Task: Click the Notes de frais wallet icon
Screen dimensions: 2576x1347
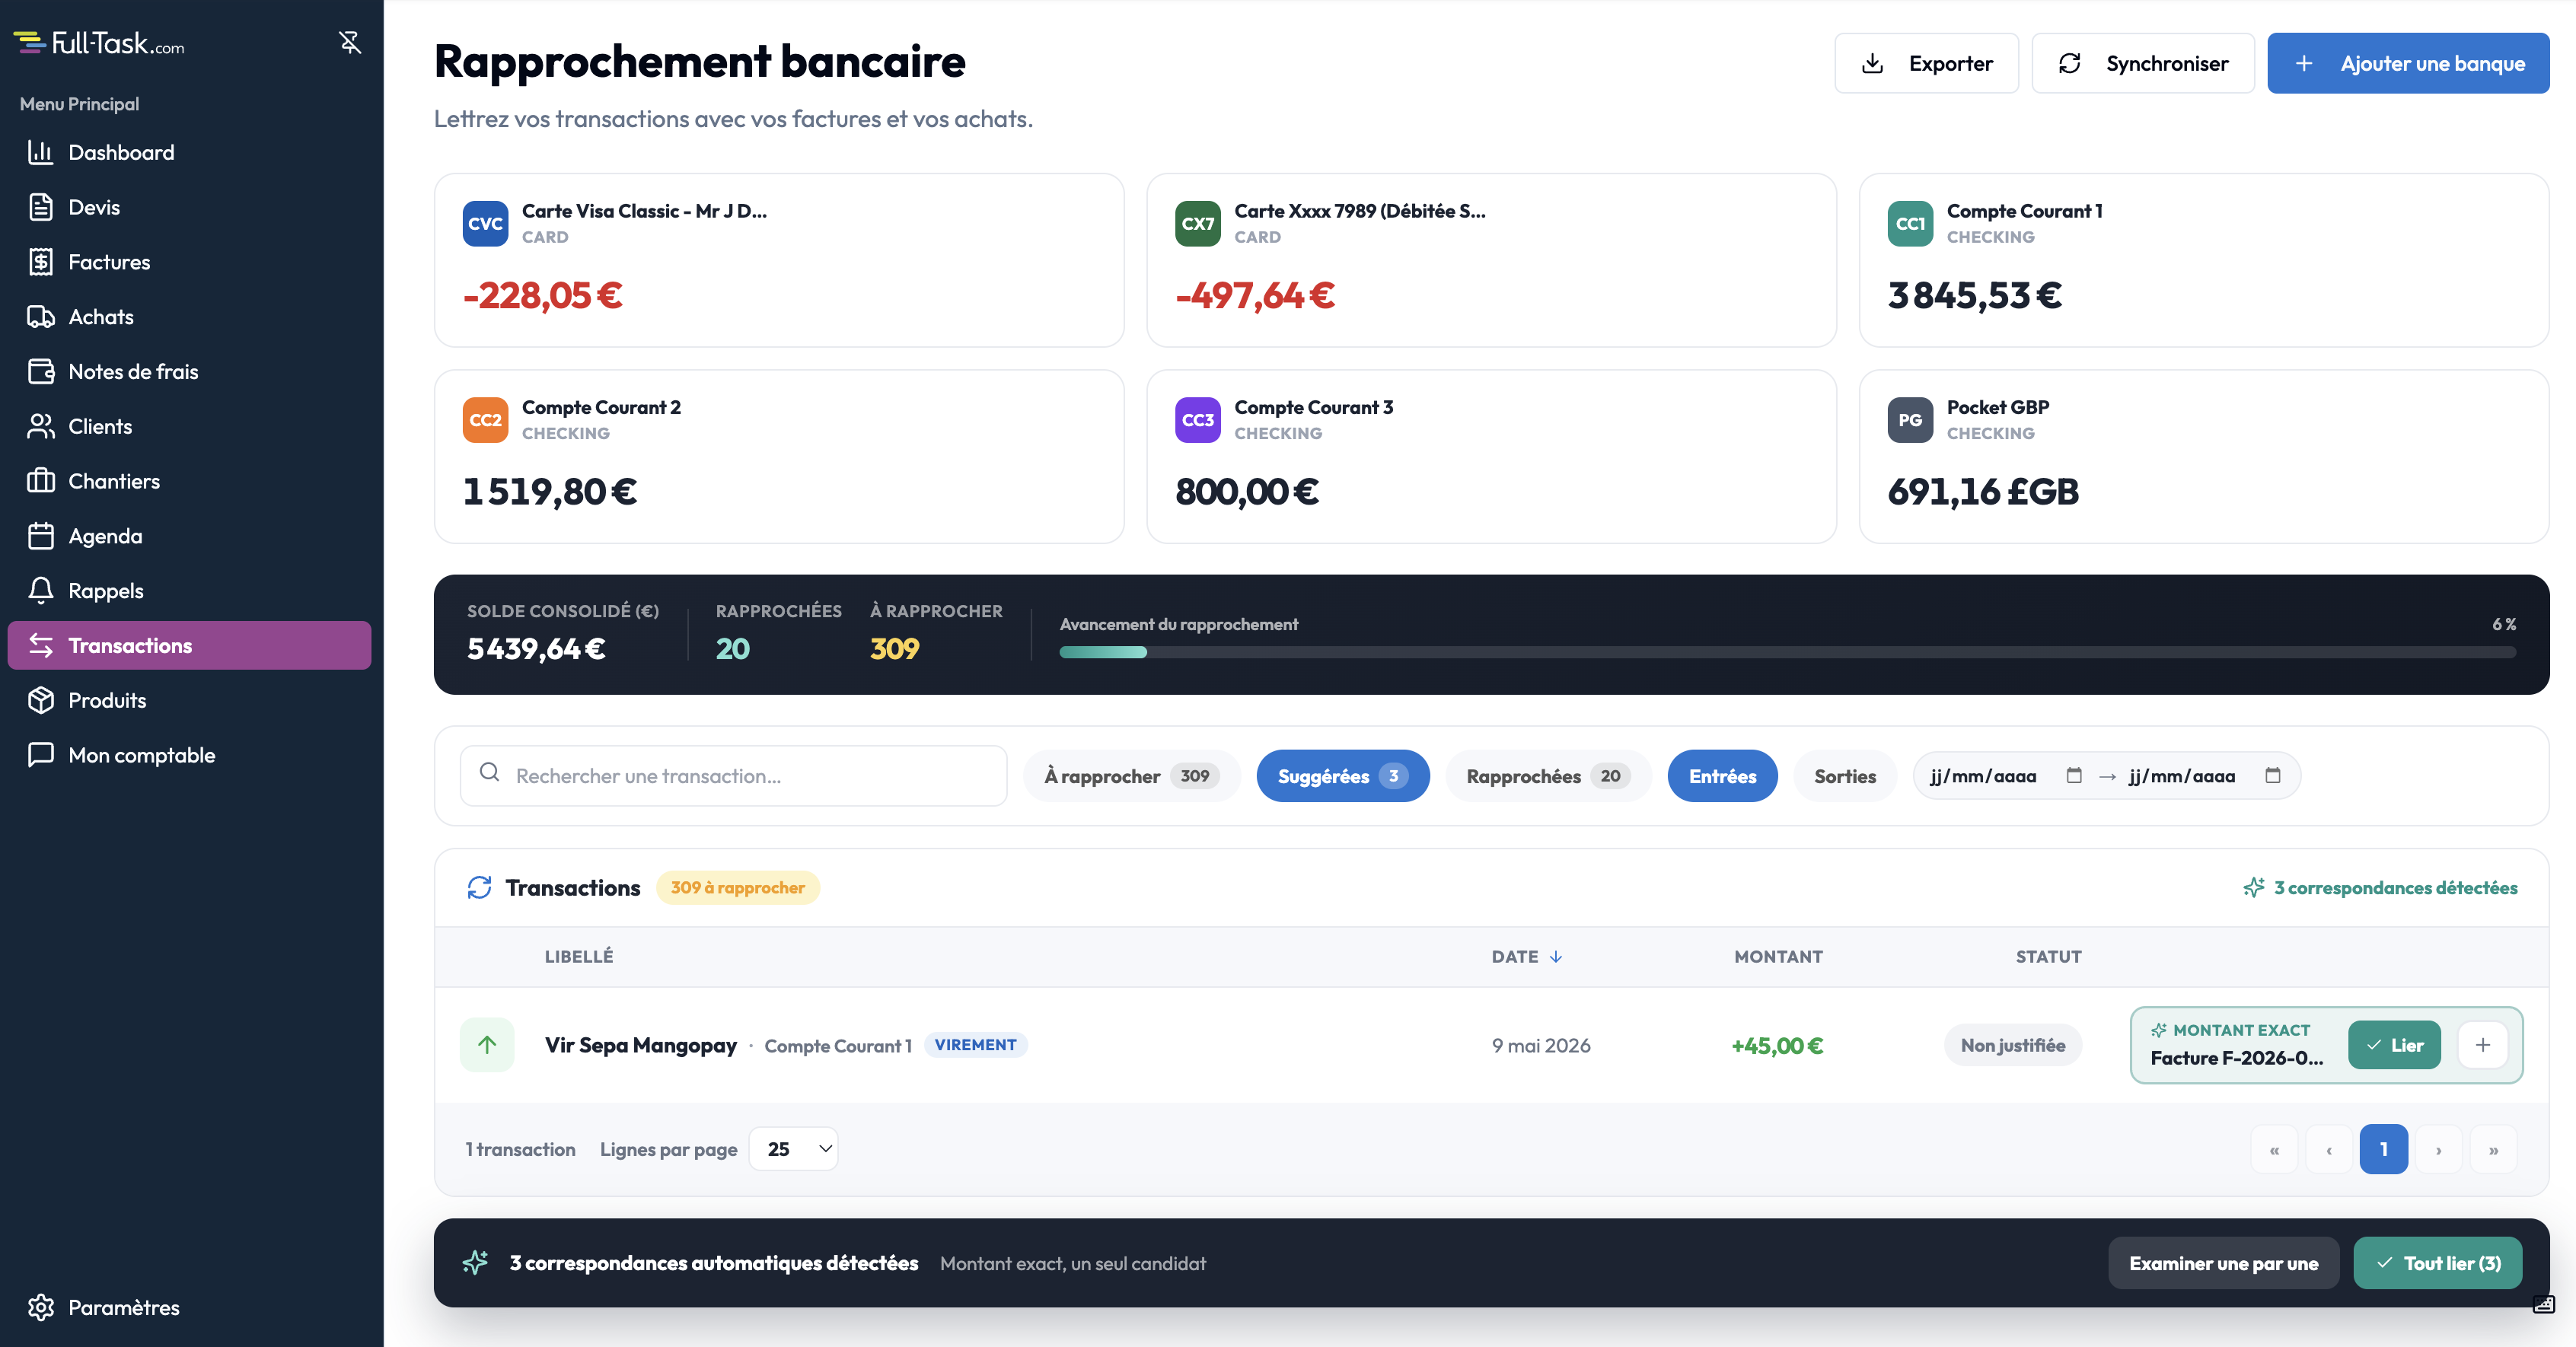Action: (41, 371)
